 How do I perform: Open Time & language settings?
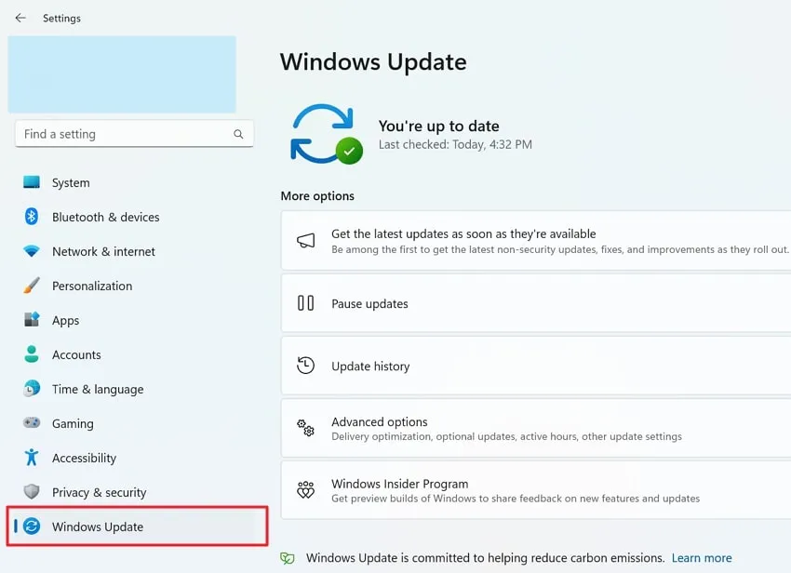136,389
